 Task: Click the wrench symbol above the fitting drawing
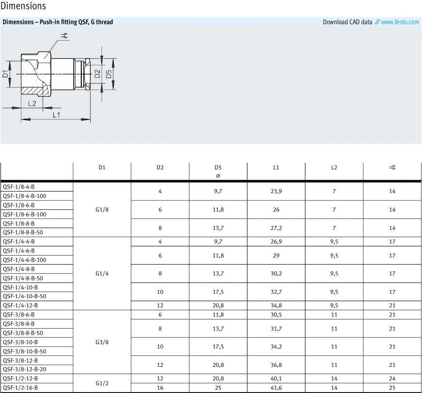[64, 36]
